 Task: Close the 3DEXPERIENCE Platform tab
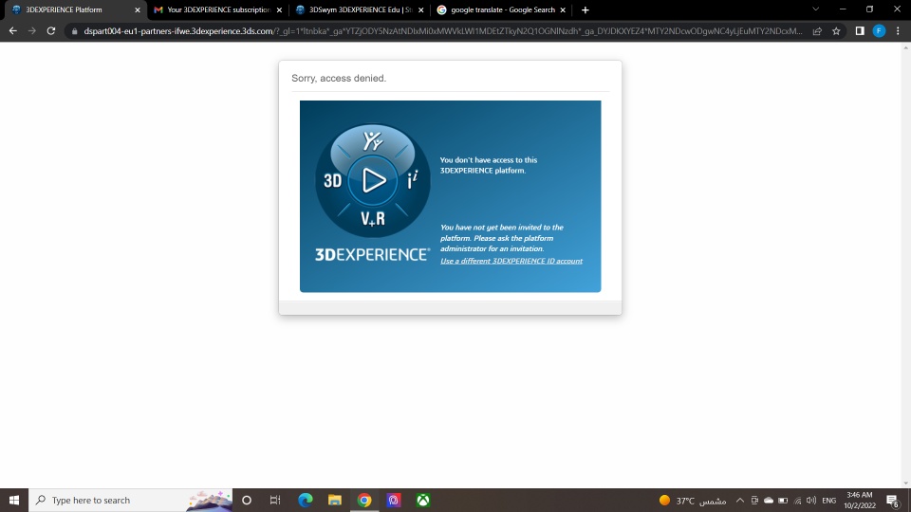click(x=138, y=9)
